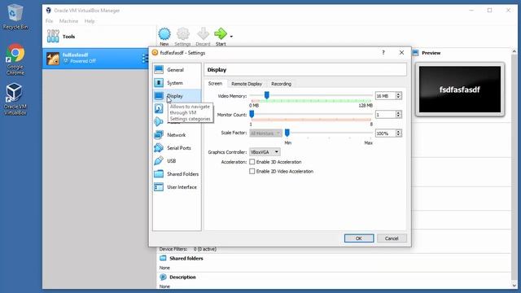Open the USB settings category
Image resolution: width=521 pixels, height=293 pixels.
point(177,161)
